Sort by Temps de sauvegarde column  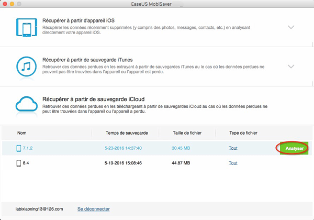tap(127, 133)
